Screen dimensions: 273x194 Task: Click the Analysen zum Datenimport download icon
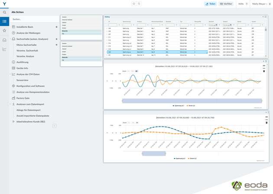(13, 104)
